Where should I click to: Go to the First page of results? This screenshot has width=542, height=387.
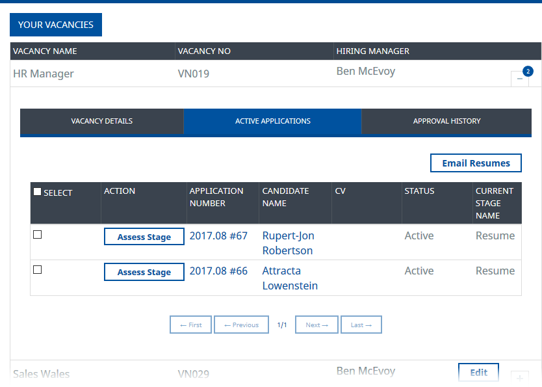coord(190,325)
